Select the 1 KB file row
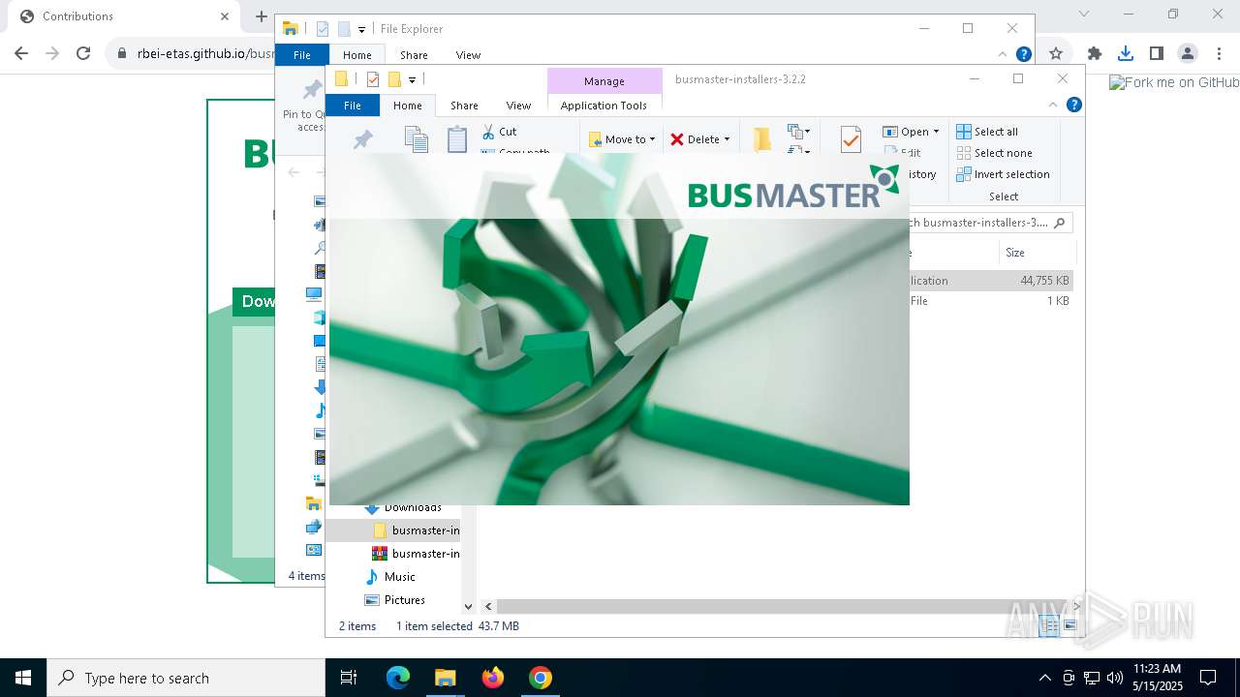This screenshot has height=697, width=1240. pos(991,301)
